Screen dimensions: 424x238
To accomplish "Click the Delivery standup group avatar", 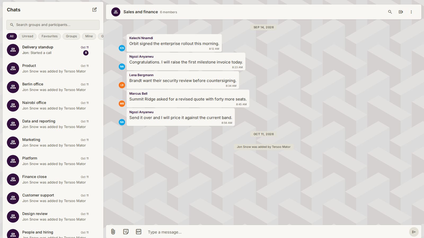I will pyautogui.click(x=13, y=50).
